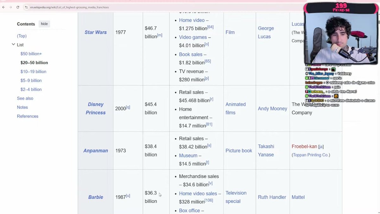Image resolution: width=380 pixels, height=214 pixels.
Task: Jump to (Top) of the article
Action: 22,36
